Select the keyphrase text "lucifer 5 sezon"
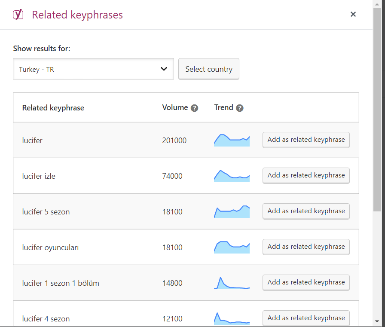 point(46,211)
